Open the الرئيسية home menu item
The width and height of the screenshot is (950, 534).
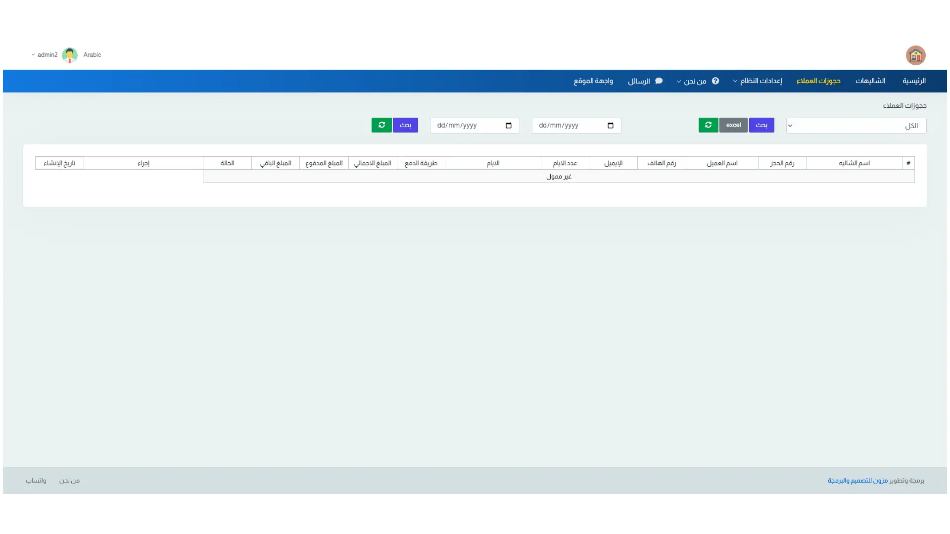click(913, 81)
